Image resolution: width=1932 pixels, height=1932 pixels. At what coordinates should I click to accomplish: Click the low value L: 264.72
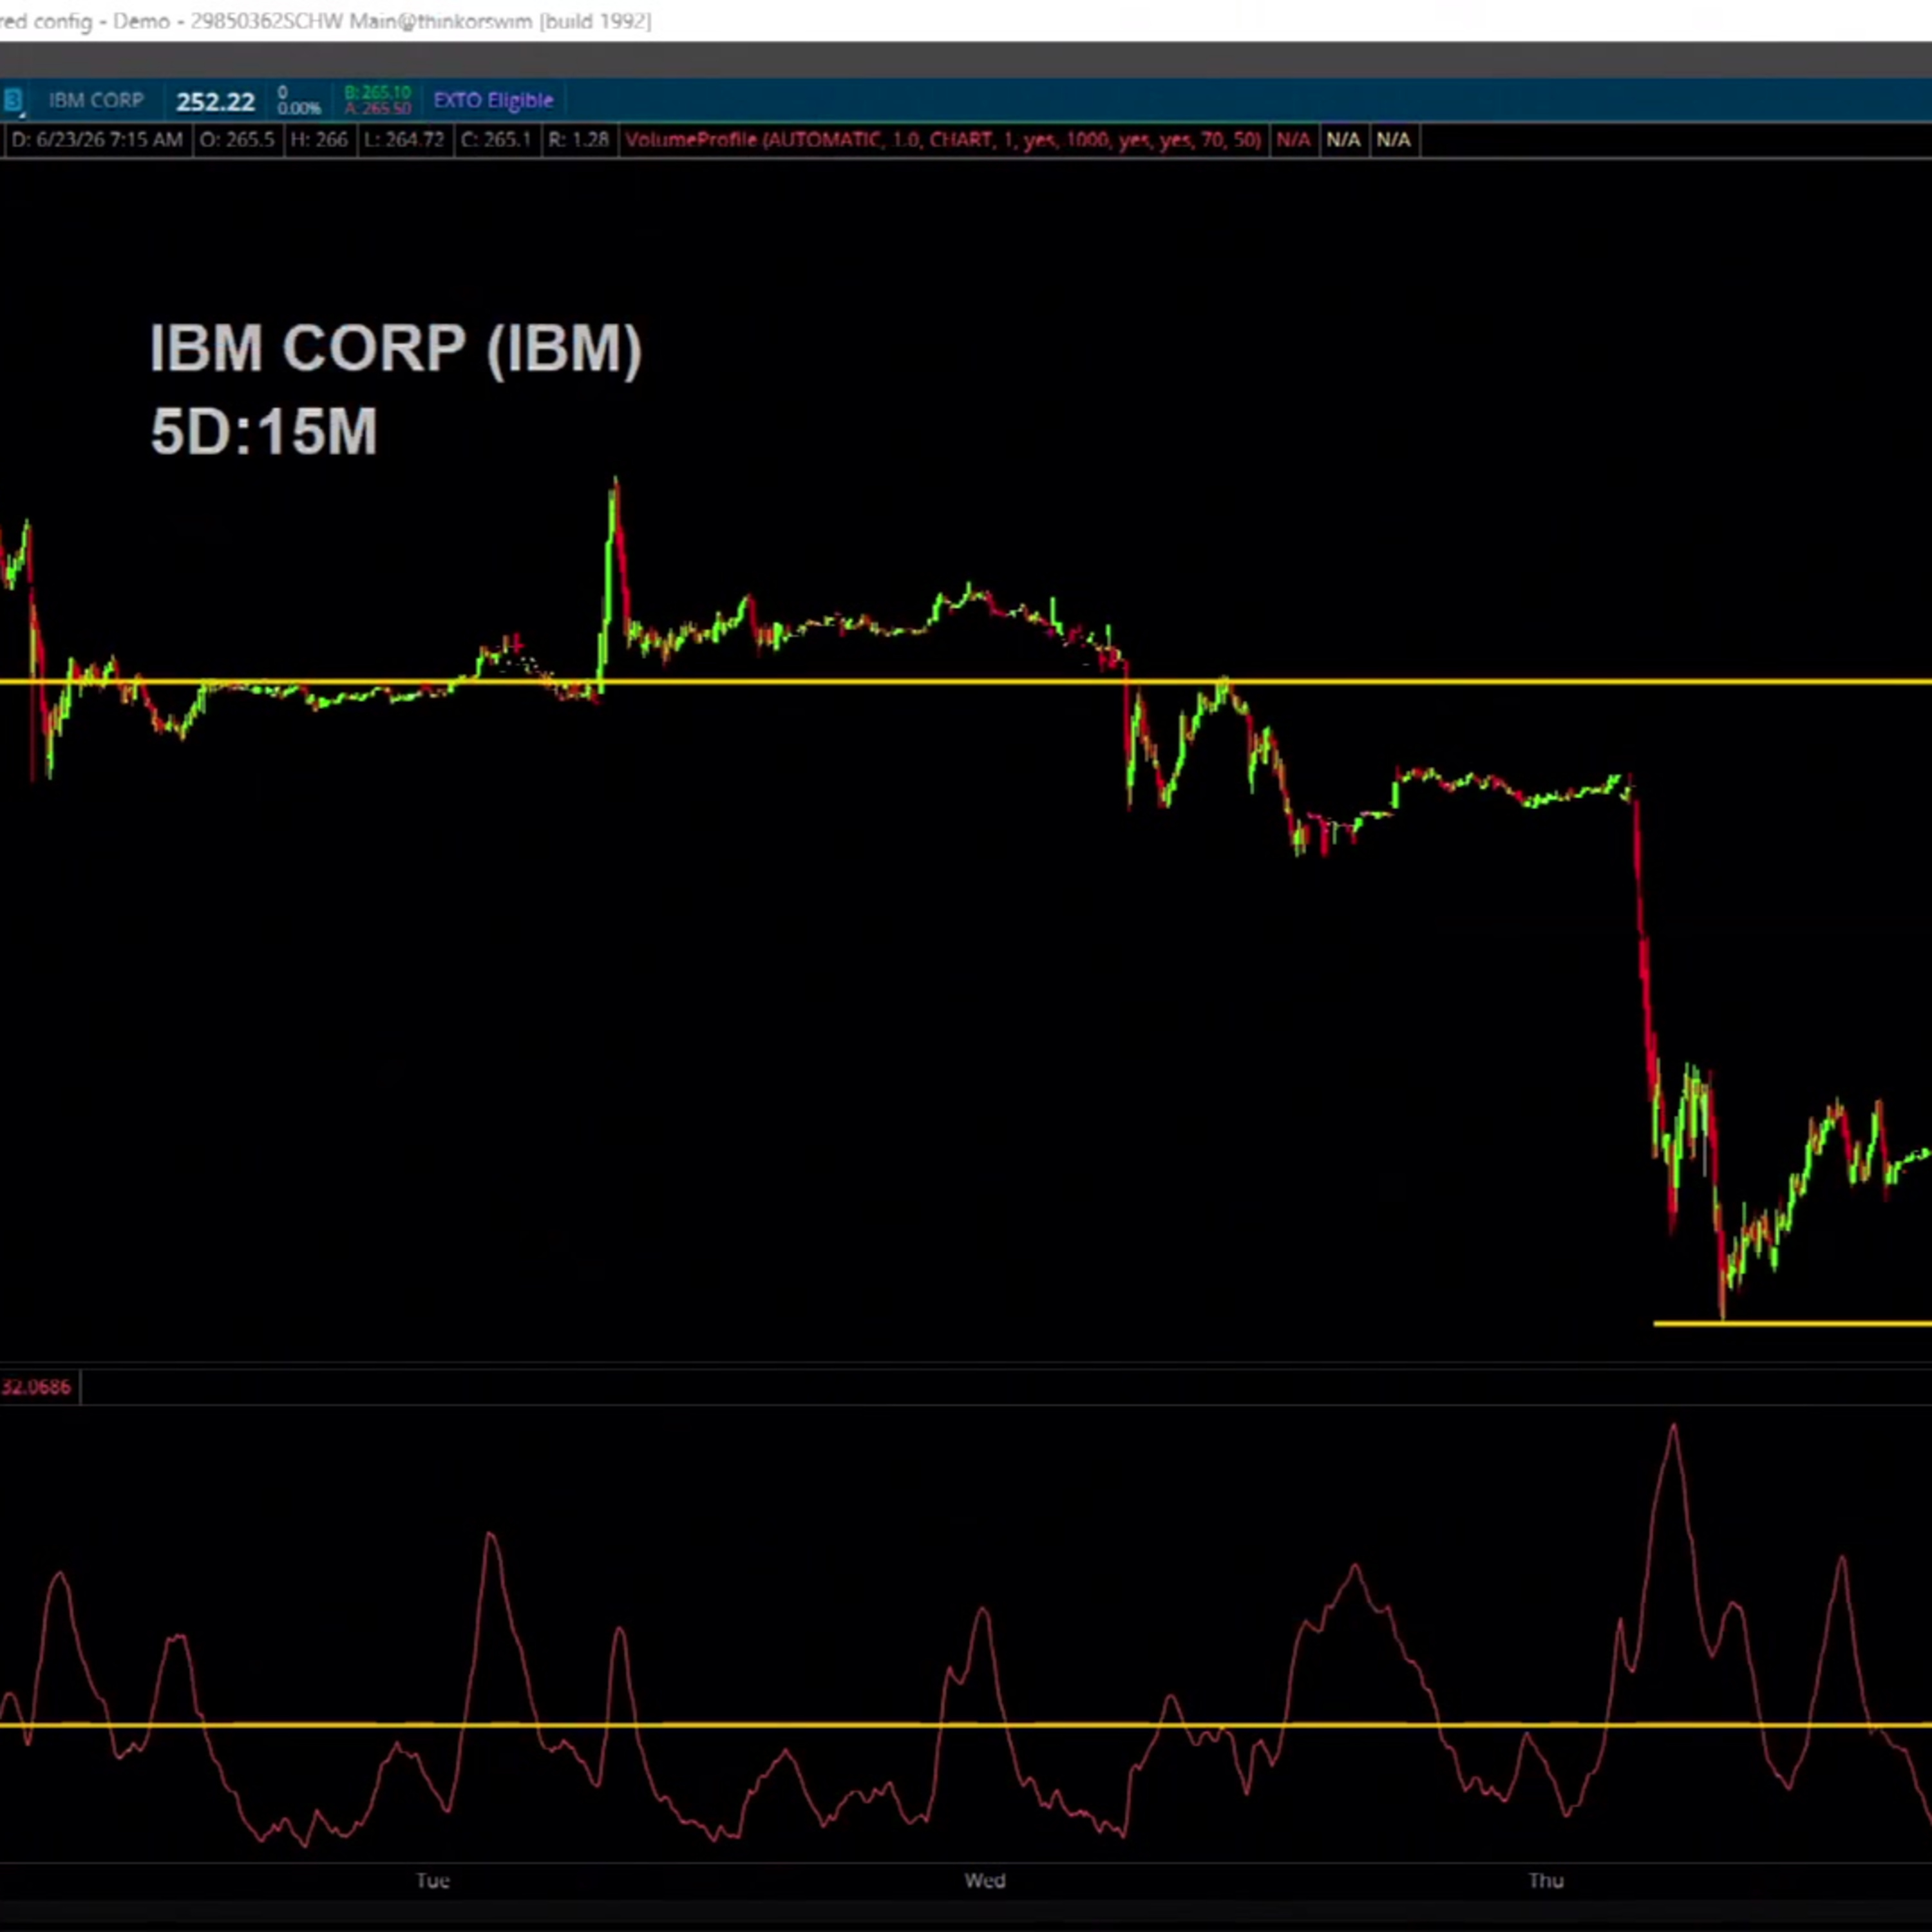tap(404, 140)
